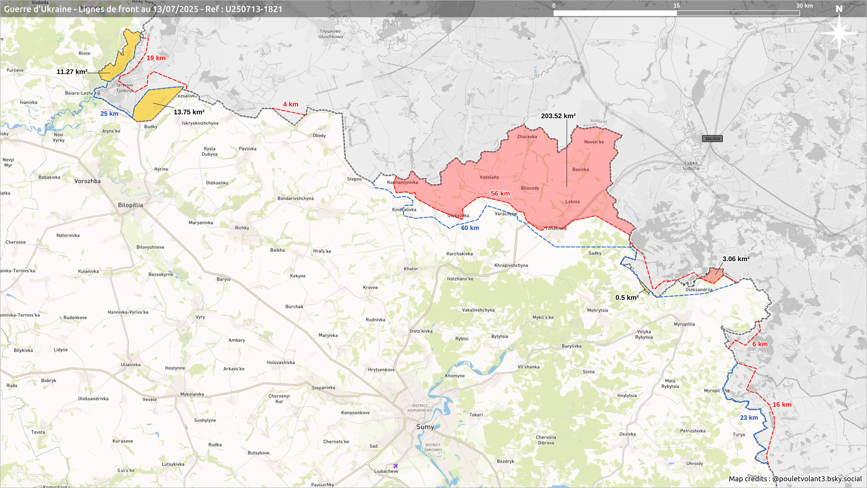Click the yellow area labeled 11.27 km²
This screenshot has width=867, height=488.
pyautogui.click(x=120, y=56)
